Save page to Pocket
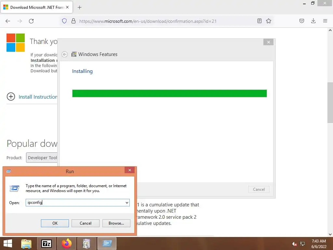Screen dimensions: 333x250 [301, 21]
